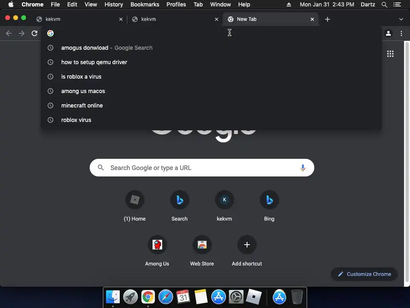Click the browser back arrow
The height and width of the screenshot is (308, 410).
pos(9,33)
